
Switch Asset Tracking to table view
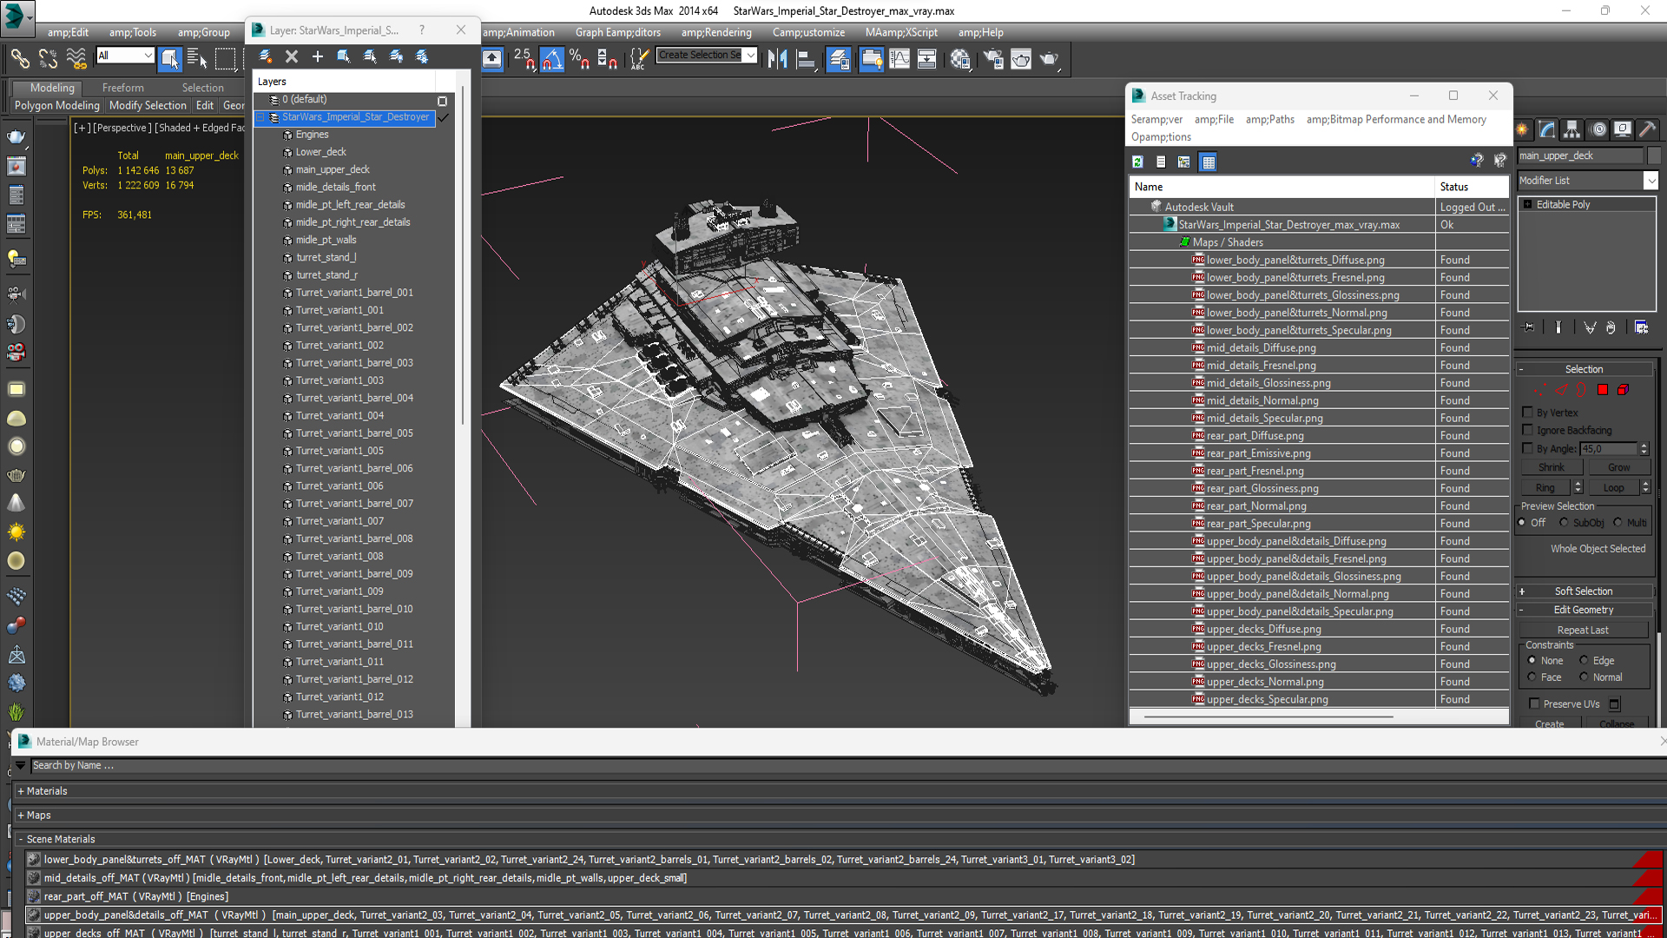1208,162
